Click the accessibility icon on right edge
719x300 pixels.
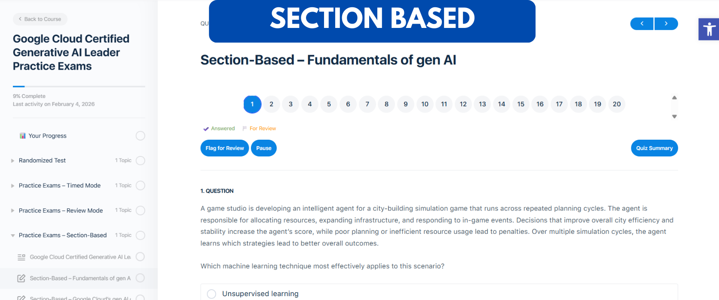point(709,29)
